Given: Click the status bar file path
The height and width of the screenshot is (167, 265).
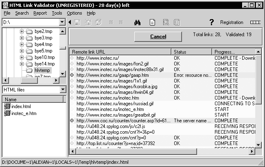Looking at the screenshot, I should click(x=65, y=162).
